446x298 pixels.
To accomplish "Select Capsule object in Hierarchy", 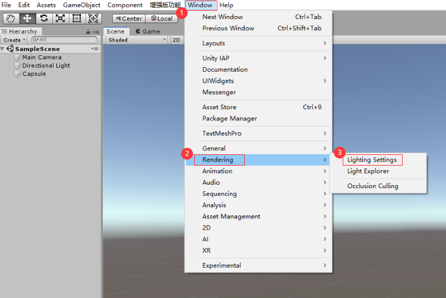I will [34, 74].
